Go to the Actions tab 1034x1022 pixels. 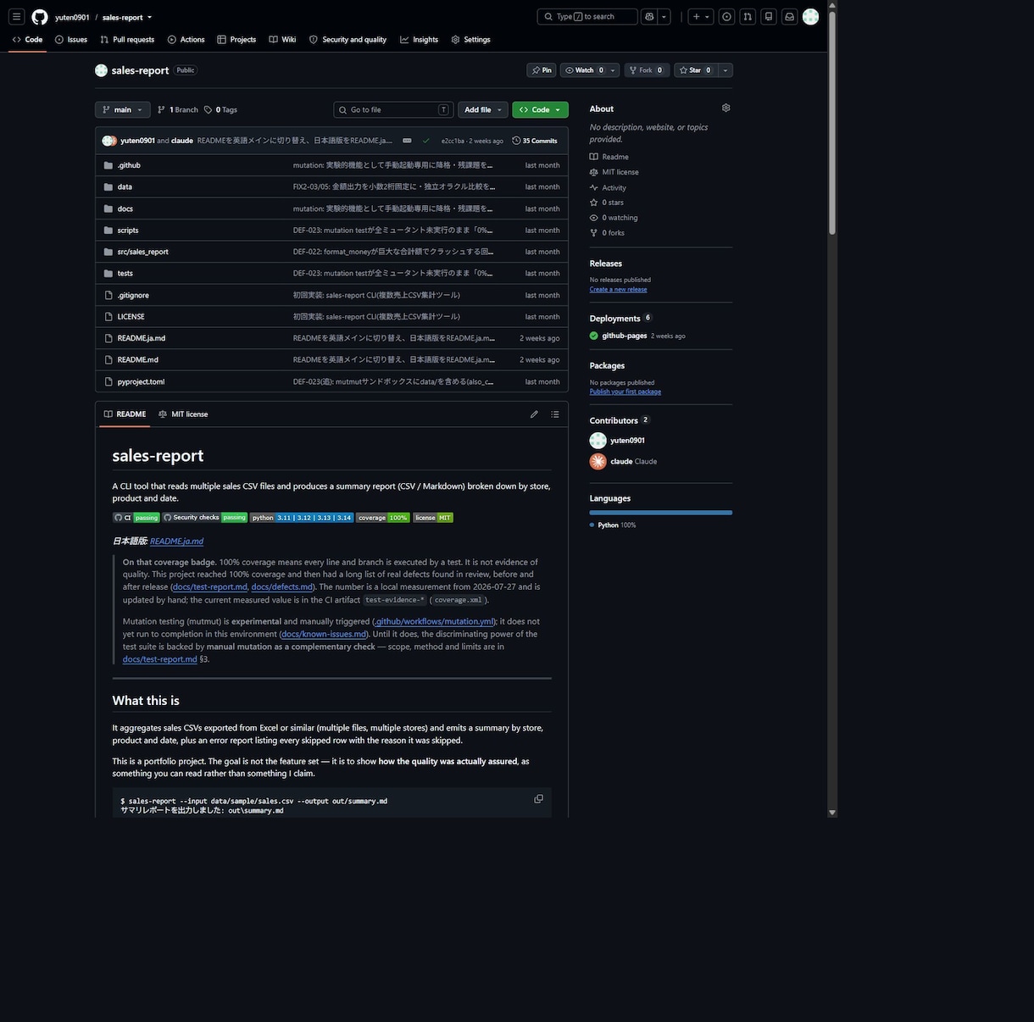(x=186, y=40)
